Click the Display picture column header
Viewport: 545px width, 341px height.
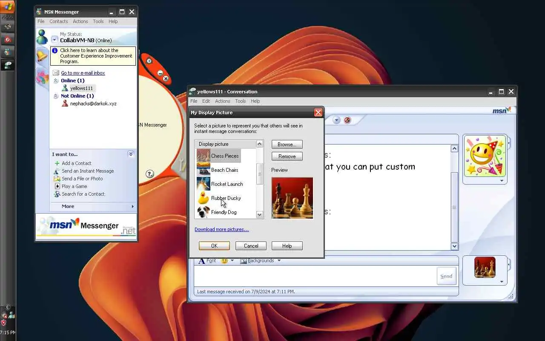click(x=226, y=144)
